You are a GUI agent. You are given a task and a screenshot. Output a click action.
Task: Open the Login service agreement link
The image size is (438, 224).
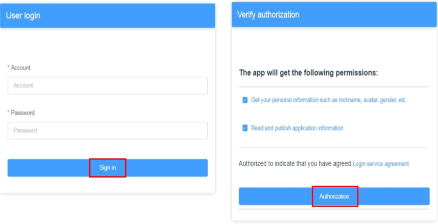tap(380, 163)
